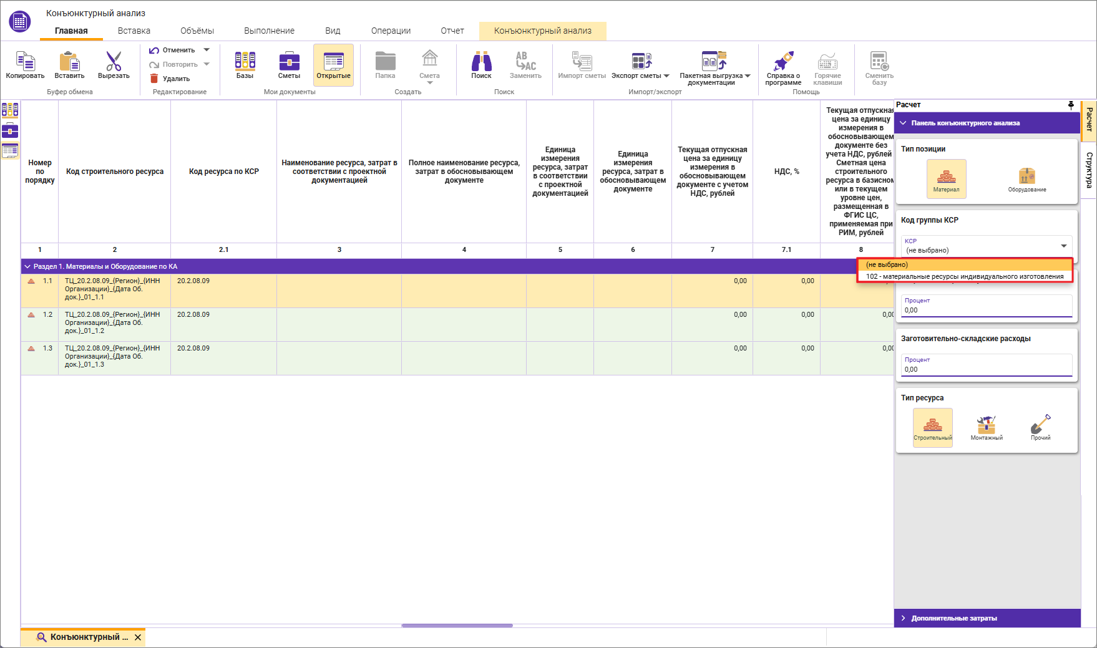The width and height of the screenshot is (1097, 648).
Task: Select position type Оборудование
Action: coord(1026,179)
